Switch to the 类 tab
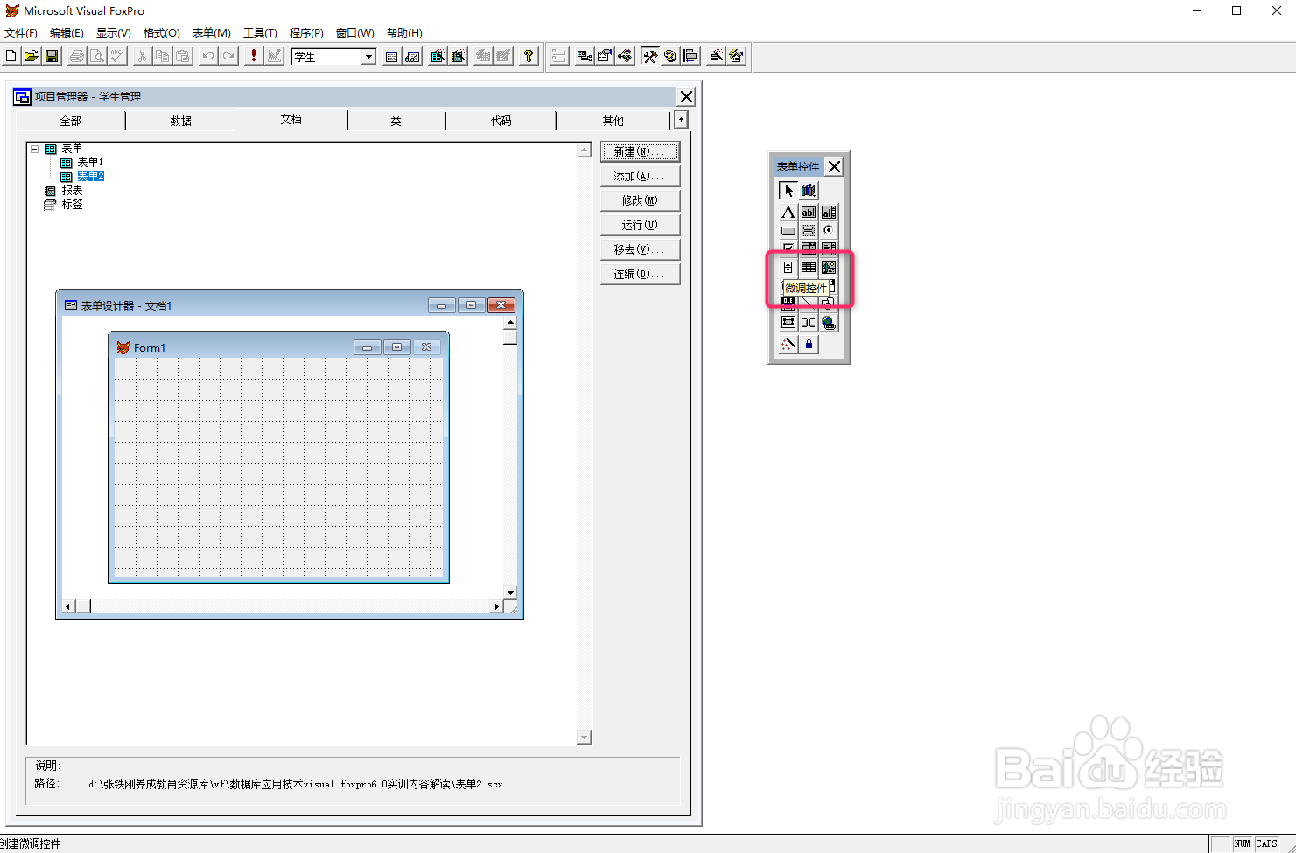 coord(396,121)
